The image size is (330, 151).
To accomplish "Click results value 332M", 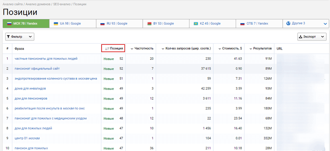I will tap(268, 138).
